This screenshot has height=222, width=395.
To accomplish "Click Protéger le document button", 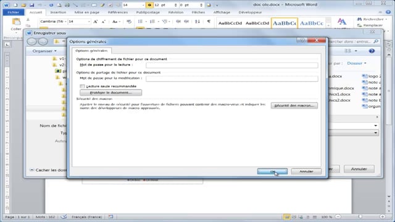I will (111, 92).
